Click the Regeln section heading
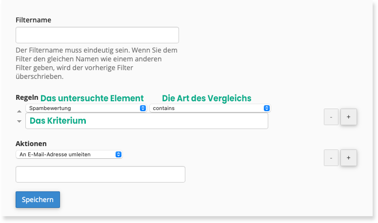378x223 pixels. click(26, 97)
